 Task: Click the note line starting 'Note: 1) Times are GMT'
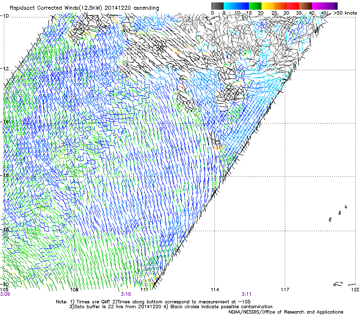[x=153, y=302]
